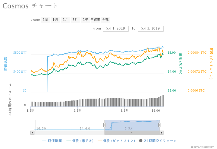Click the $3.00 price axis label
The width and height of the screenshot is (217, 149).
click(172, 90)
